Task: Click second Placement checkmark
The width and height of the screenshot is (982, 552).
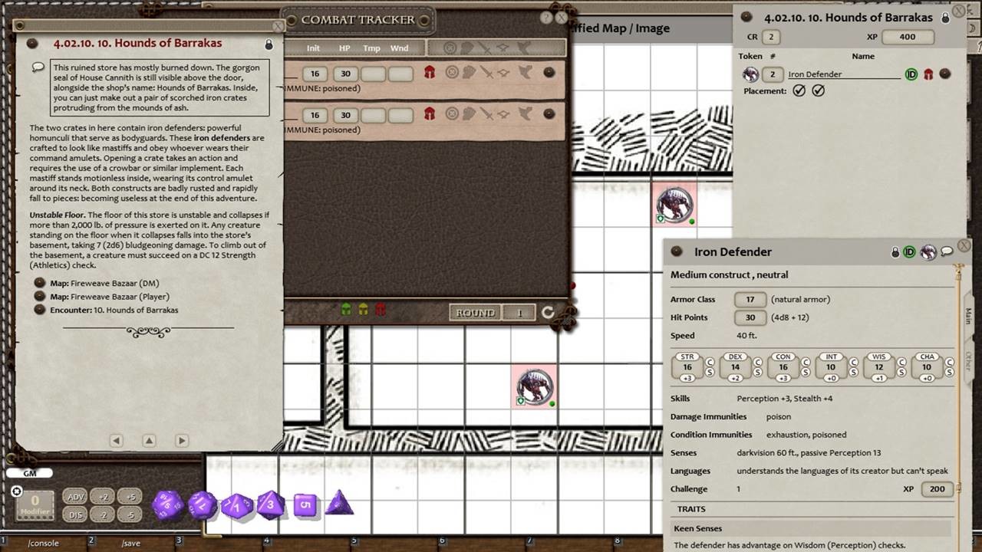Action: point(818,90)
